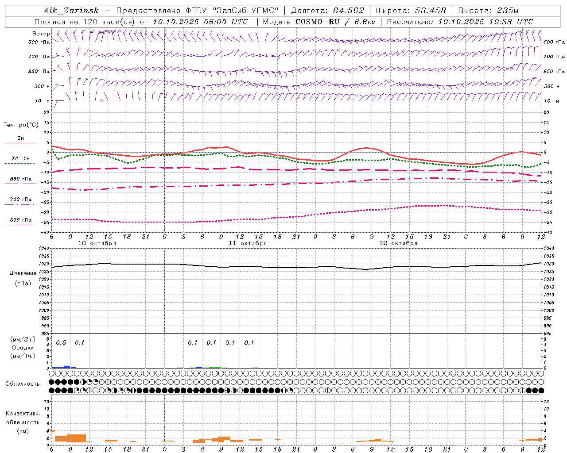
Task: Click the '(мм/1ч.)' precipitation unit label
Action: coord(23,356)
